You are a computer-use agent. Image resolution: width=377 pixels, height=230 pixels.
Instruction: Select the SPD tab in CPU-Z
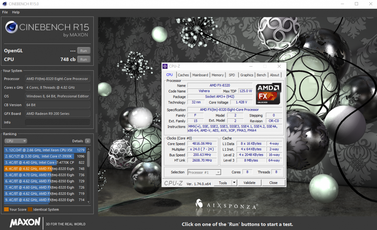[x=232, y=75]
